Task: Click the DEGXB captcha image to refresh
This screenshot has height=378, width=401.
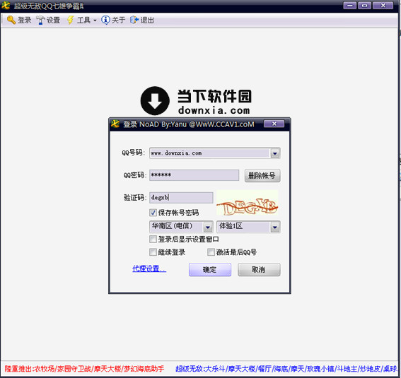Action: click(247, 203)
